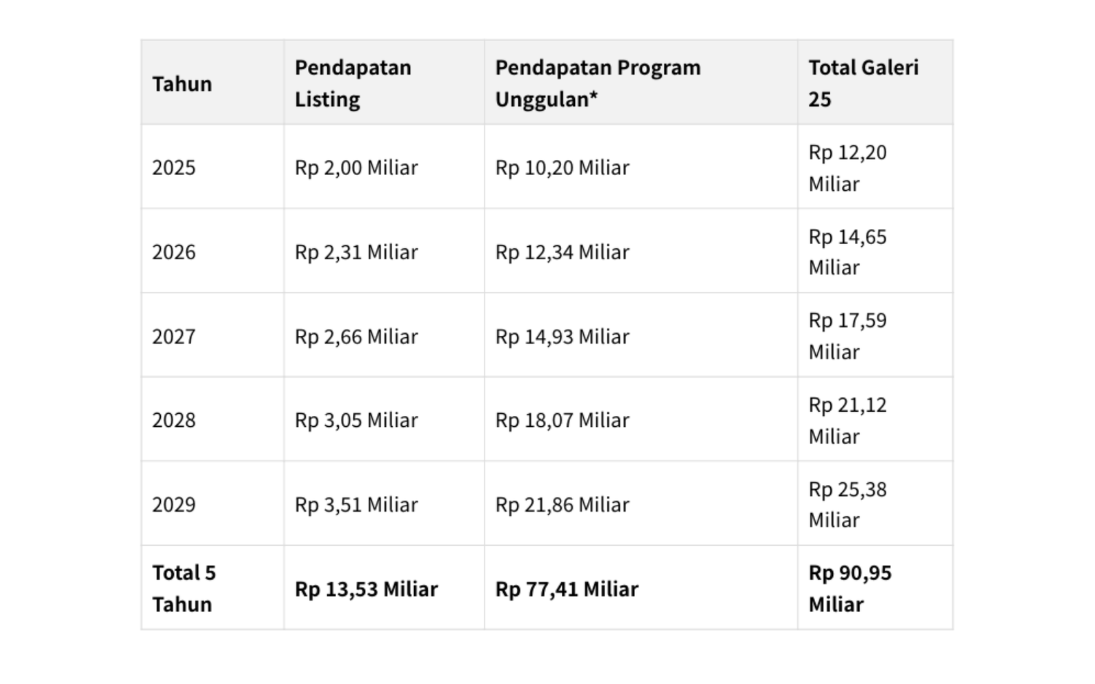Click the Rp 12,20 Miliar total cell
This screenshot has height=684, width=1095.
[x=847, y=168]
